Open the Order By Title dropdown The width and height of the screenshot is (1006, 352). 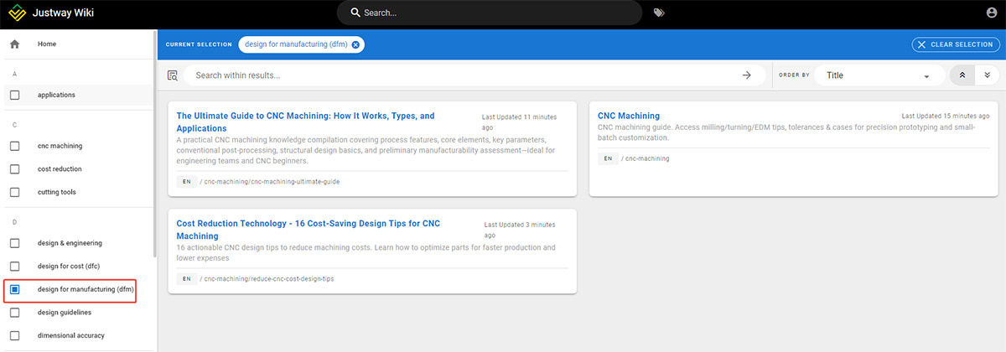tap(878, 75)
